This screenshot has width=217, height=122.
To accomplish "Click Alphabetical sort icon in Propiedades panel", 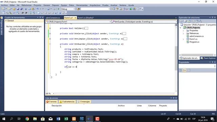I will pyautogui.click(x=184, y=70).
